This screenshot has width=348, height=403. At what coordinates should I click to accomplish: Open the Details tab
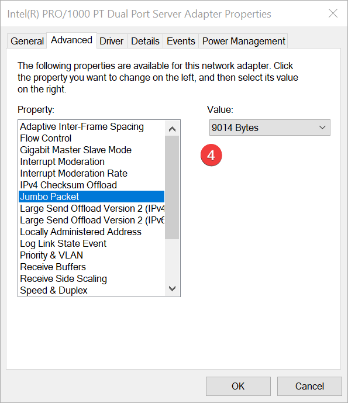pyautogui.click(x=145, y=41)
